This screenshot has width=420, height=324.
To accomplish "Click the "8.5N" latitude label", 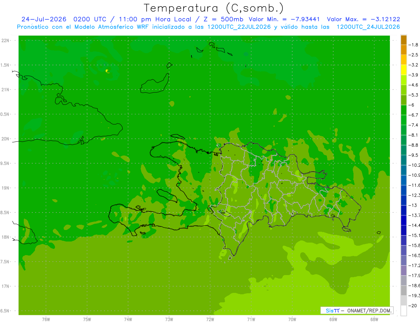I will tap(5, 213).
